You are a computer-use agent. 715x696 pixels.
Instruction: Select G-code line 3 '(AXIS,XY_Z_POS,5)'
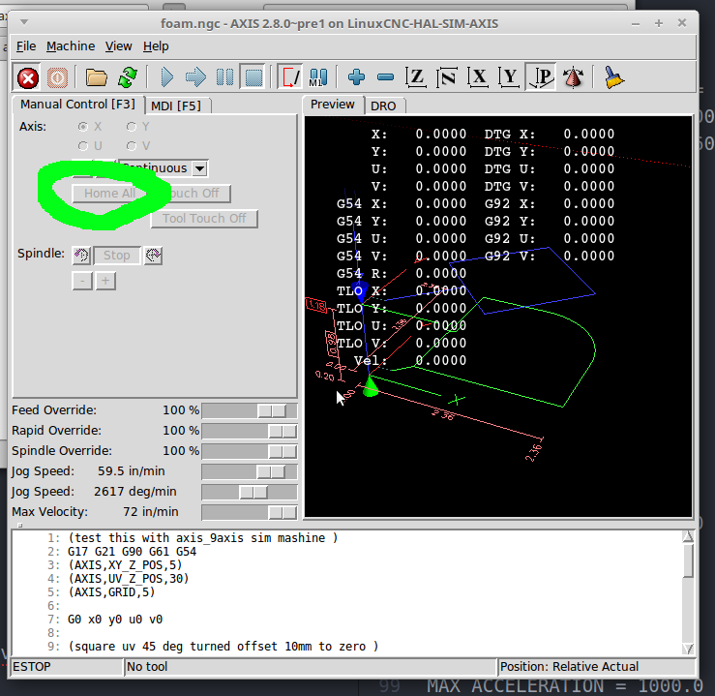[x=125, y=565]
